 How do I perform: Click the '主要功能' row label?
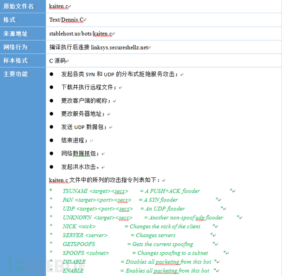[x=15, y=74]
